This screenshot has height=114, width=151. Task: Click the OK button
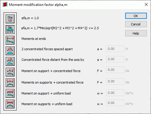click(x=136, y=16)
